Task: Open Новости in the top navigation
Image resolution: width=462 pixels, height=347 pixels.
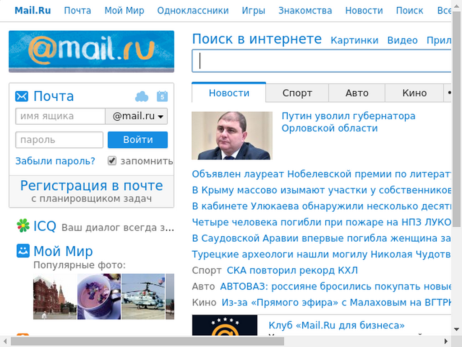Action: click(364, 11)
